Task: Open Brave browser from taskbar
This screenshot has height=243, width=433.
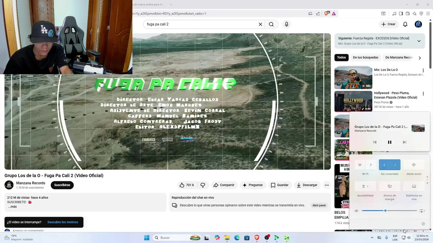Action: [x=257, y=238]
